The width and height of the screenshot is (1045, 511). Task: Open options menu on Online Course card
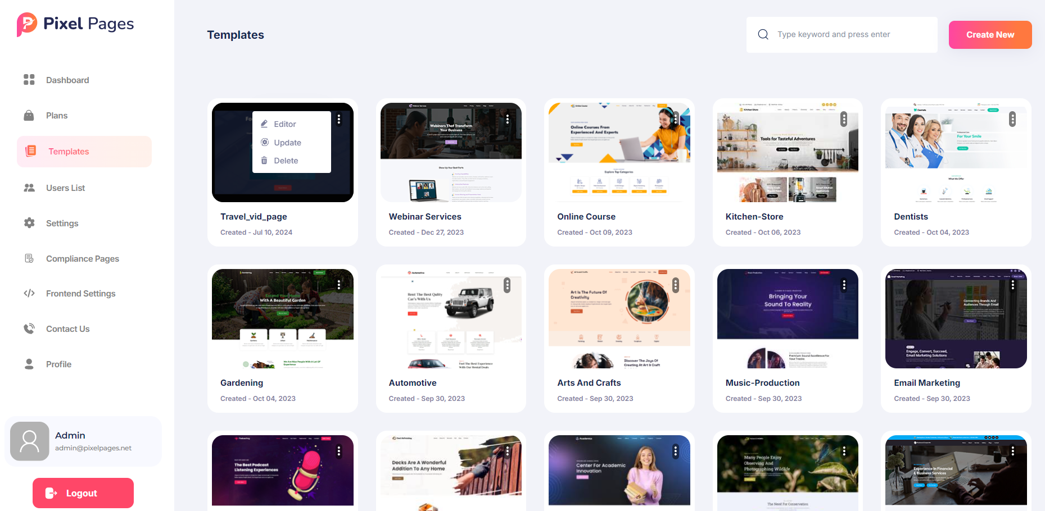[676, 119]
